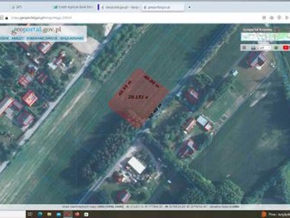Open the POBIERANIE DANYCH menu
Image resolution: width=290 pixels, height=218 pixels.
[x=42, y=38]
